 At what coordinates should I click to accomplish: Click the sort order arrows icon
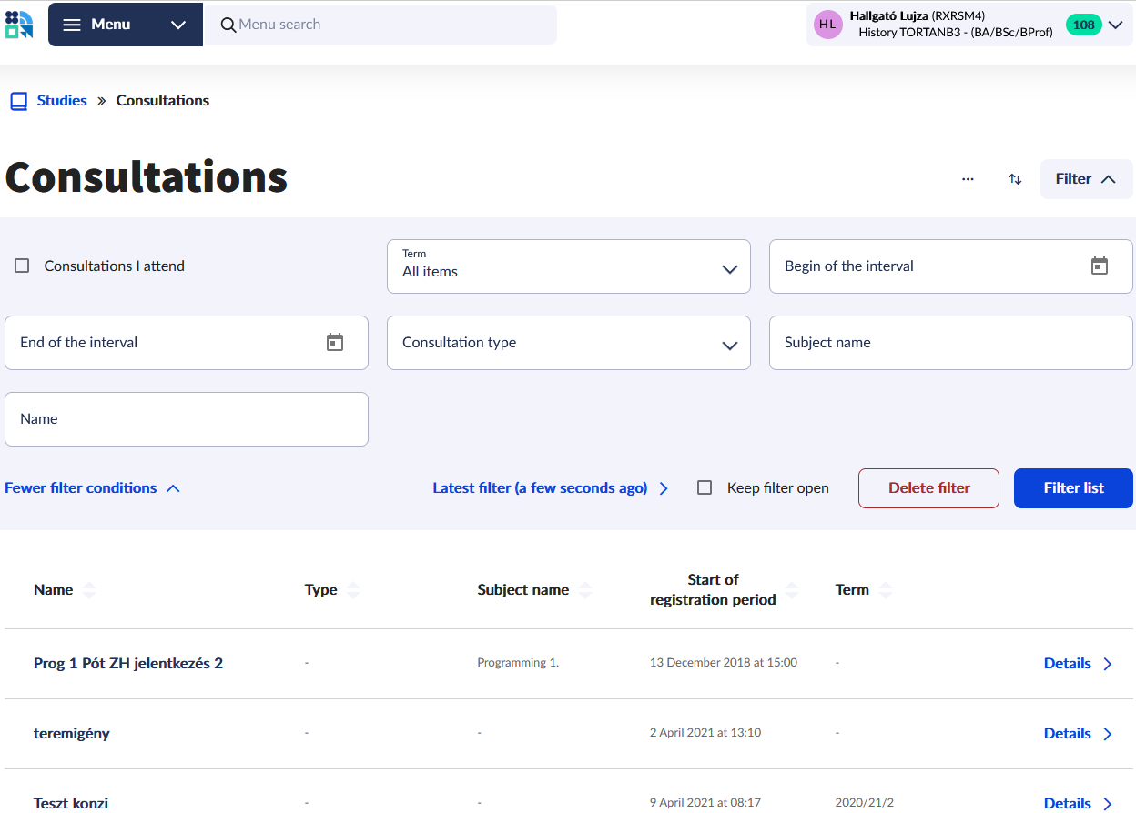tap(1015, 179)
